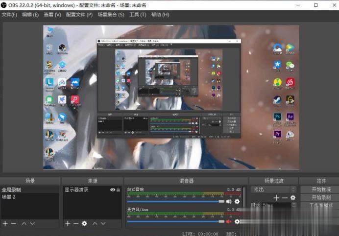Add a scene transition with plus icon
The image size is (339, 236).
[276, 197]
